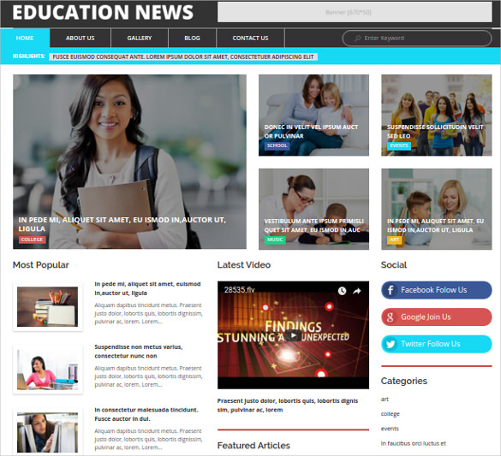Click the top banner placeholder
The height and width of the screenshot is (456, 501).
[355, 12]
